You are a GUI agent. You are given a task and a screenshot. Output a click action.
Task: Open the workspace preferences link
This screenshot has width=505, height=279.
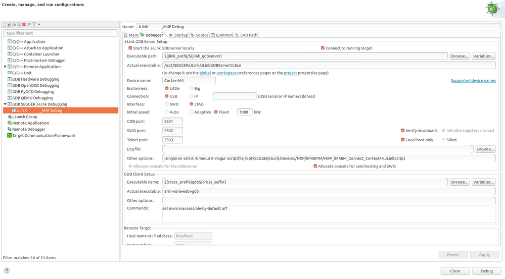point(226,73)
